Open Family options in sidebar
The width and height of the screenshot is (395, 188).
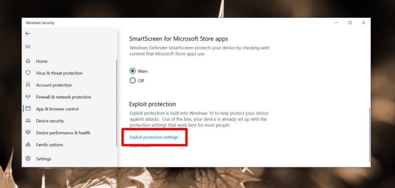[49, 145]
